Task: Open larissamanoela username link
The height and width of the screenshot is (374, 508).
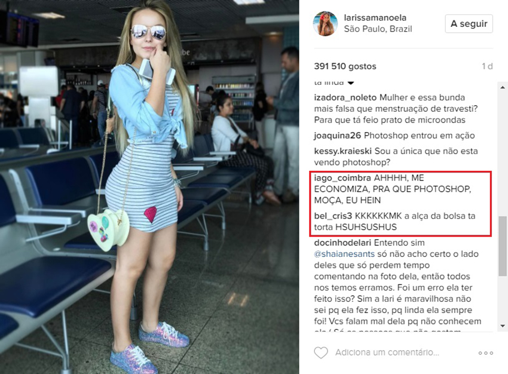Action: (375, 17)
